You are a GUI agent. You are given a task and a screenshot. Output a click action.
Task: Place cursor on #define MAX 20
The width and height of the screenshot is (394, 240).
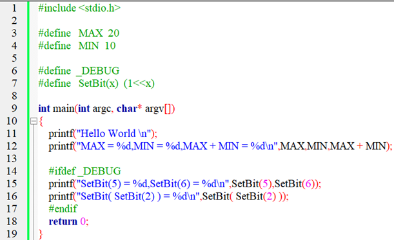coord(79,33)
